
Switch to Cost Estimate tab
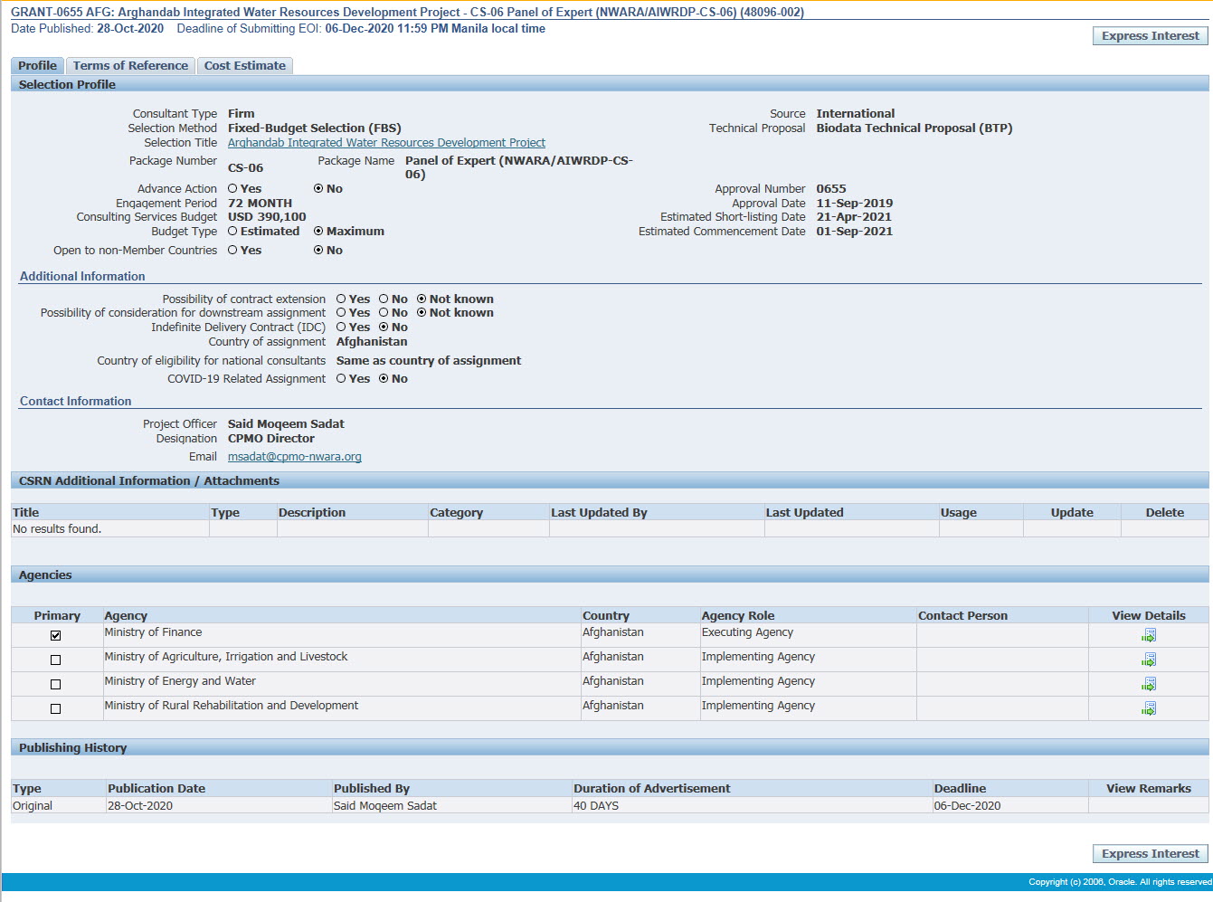[x=244, y=65]
